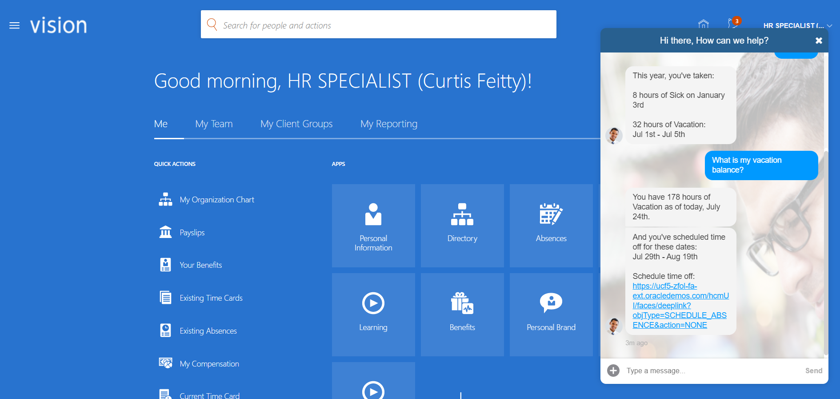Open My Organization Chart link
The height and width of the screenshot is (399, 840).
(x=217, y=200)
